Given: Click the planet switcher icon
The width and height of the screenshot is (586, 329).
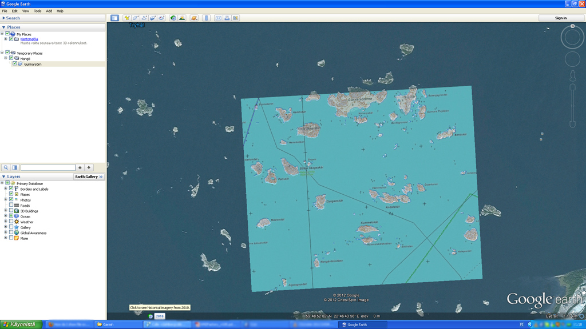Looking at the screenshot, I should click(x=194, y=18).
